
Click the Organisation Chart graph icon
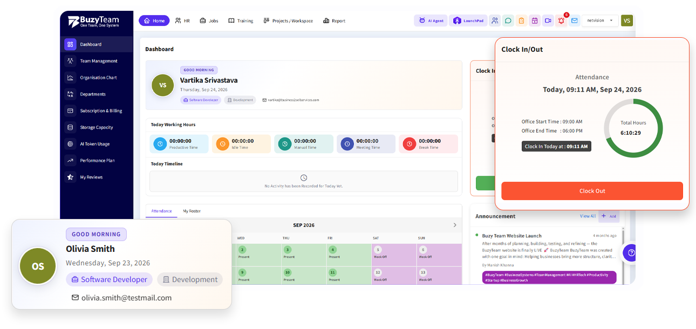coord(70,78)
